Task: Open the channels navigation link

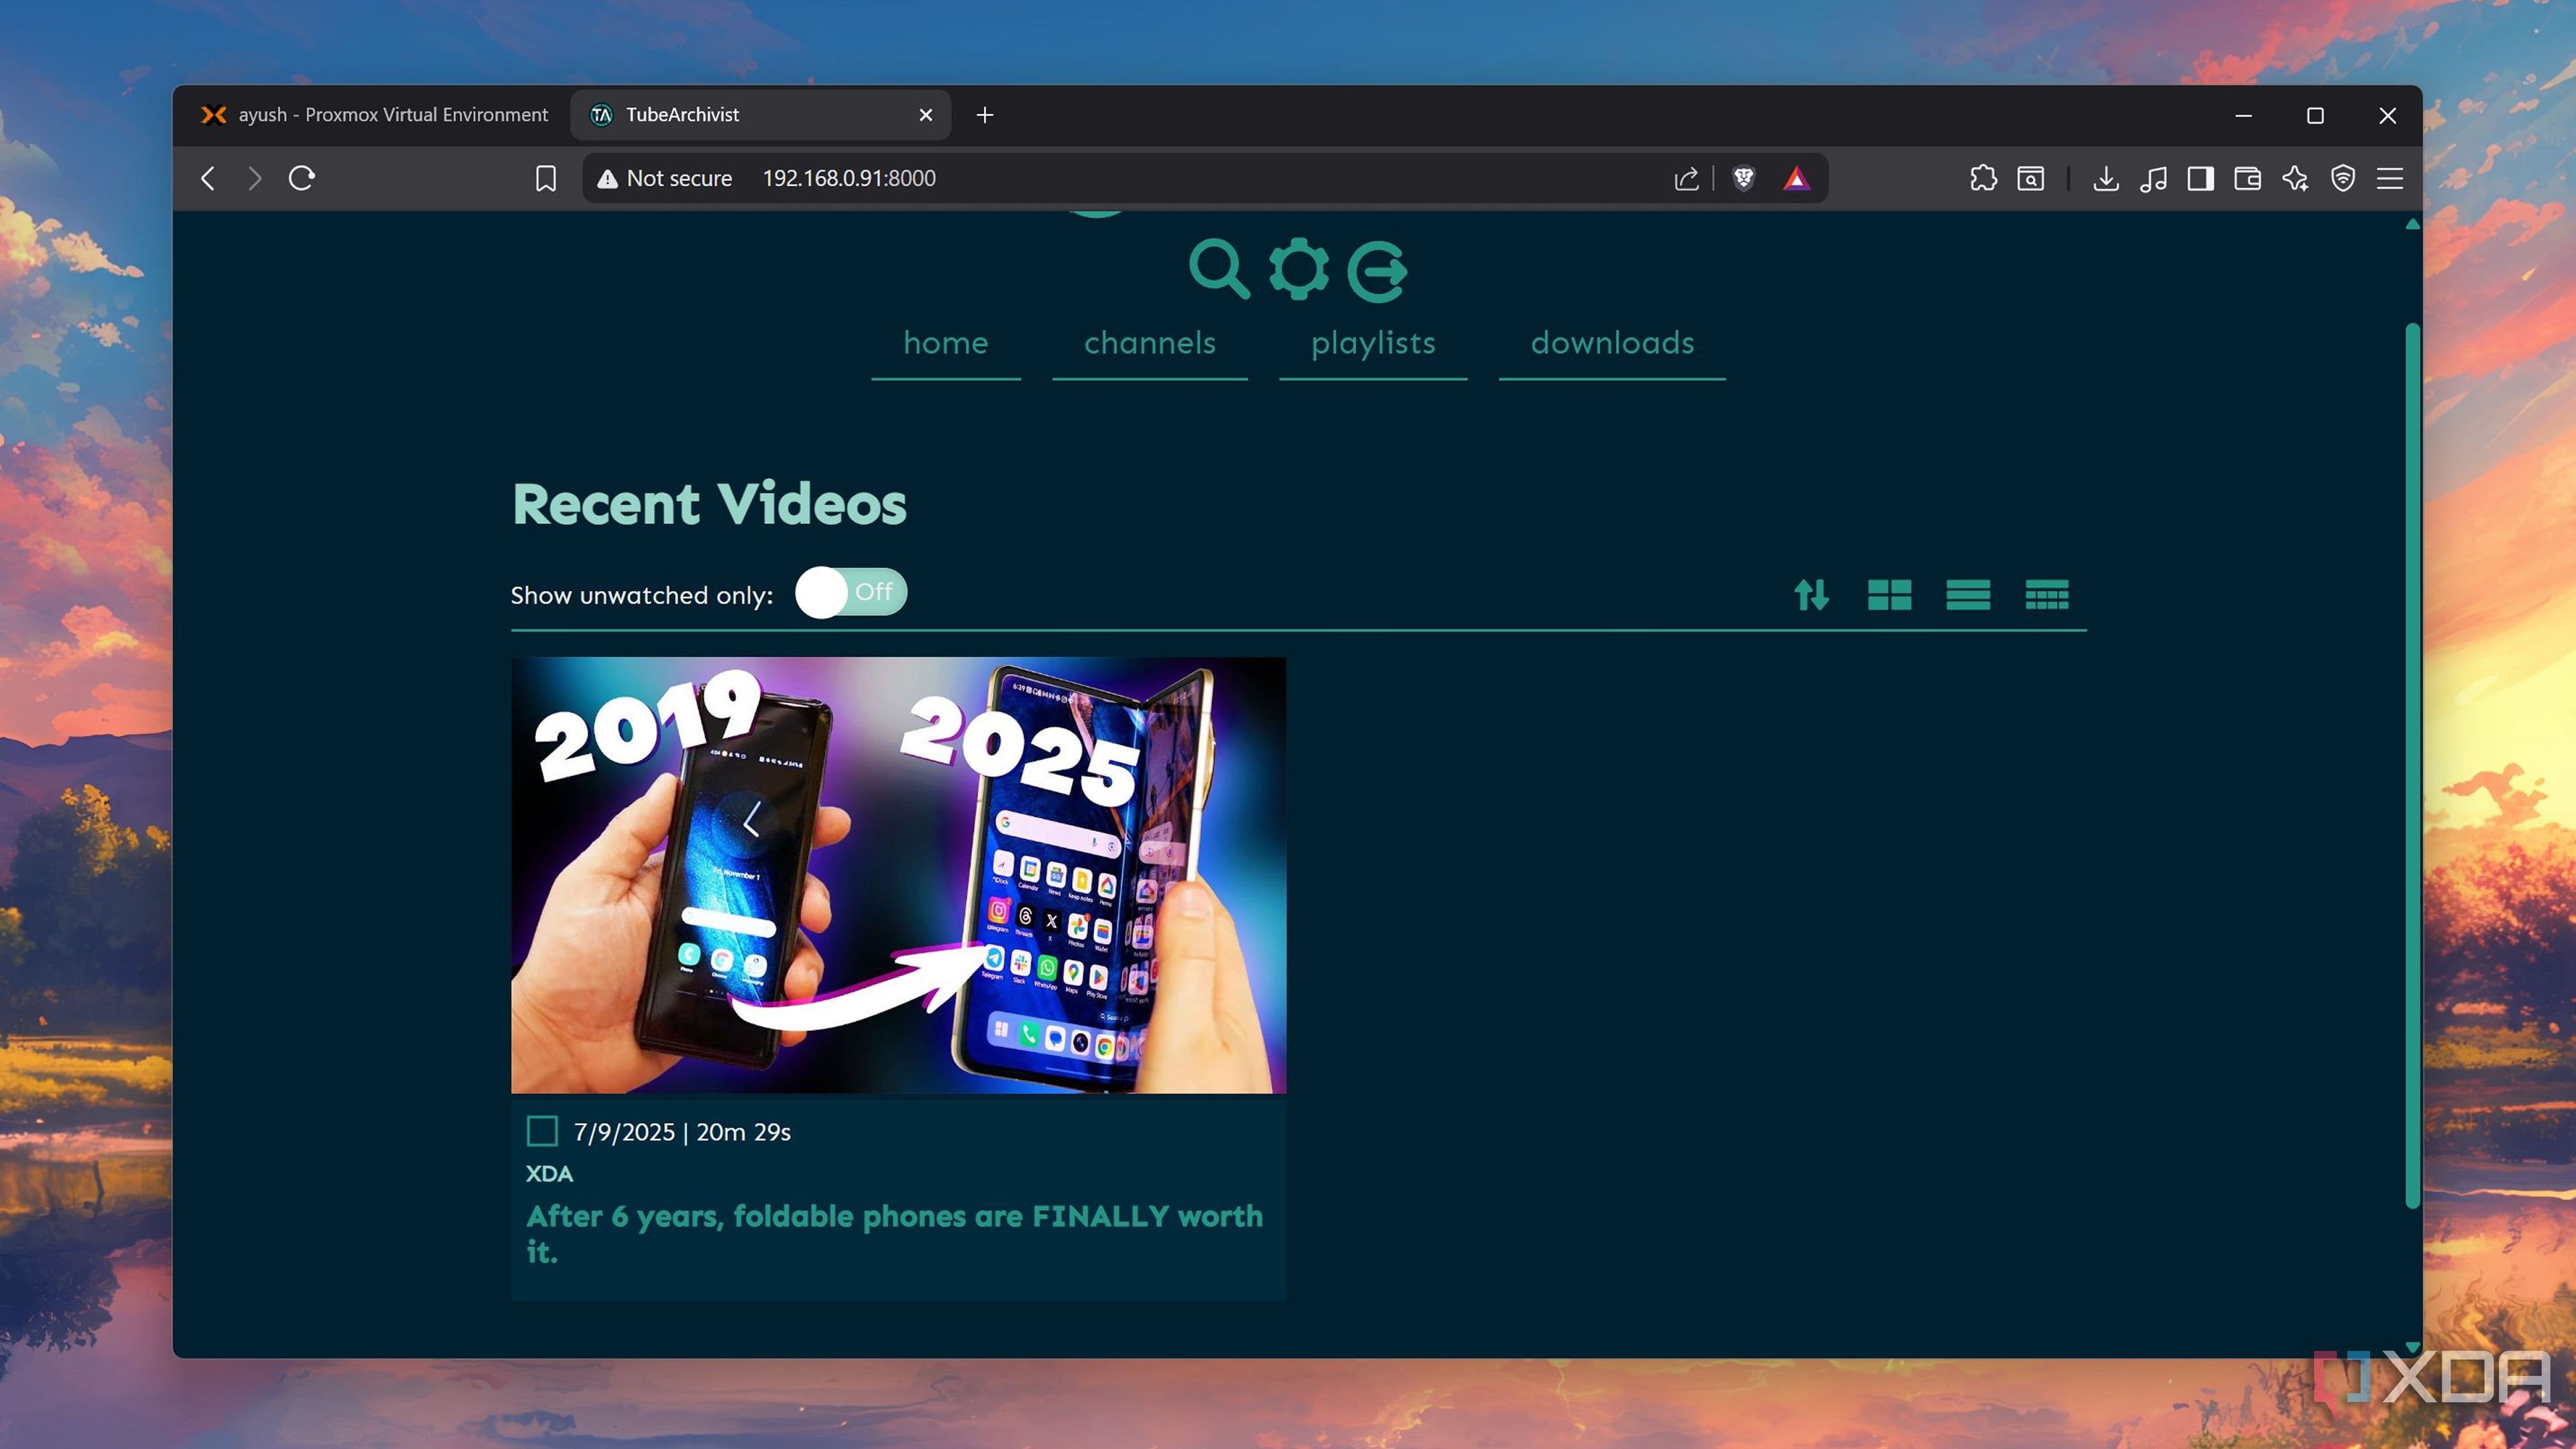Action: (1149, 343)
